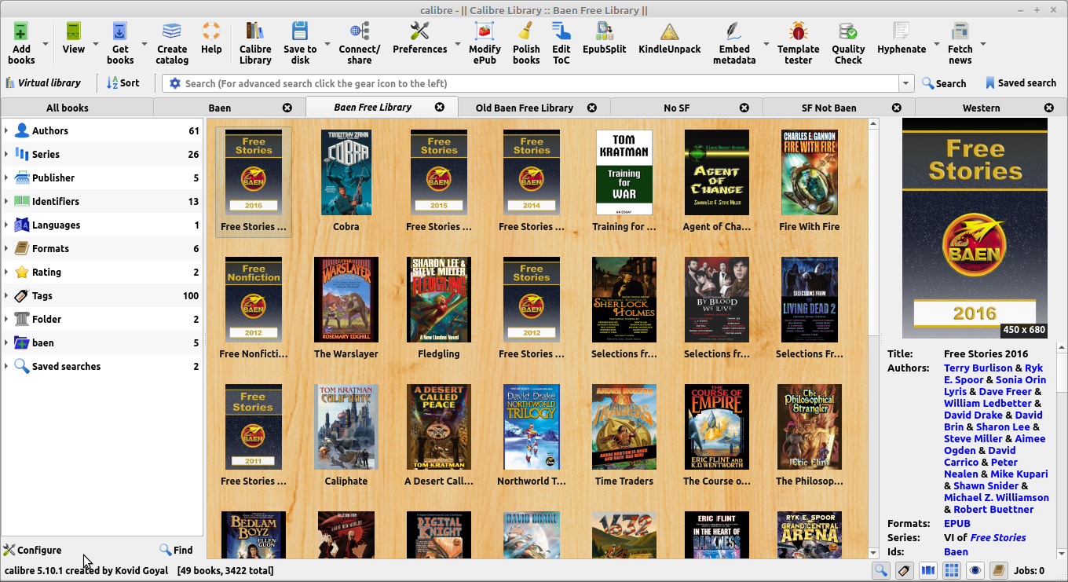Viewport: 1068px width, 582px height.
Task: Toggle the Tag browser panel button
Action: tap(904, 571)
